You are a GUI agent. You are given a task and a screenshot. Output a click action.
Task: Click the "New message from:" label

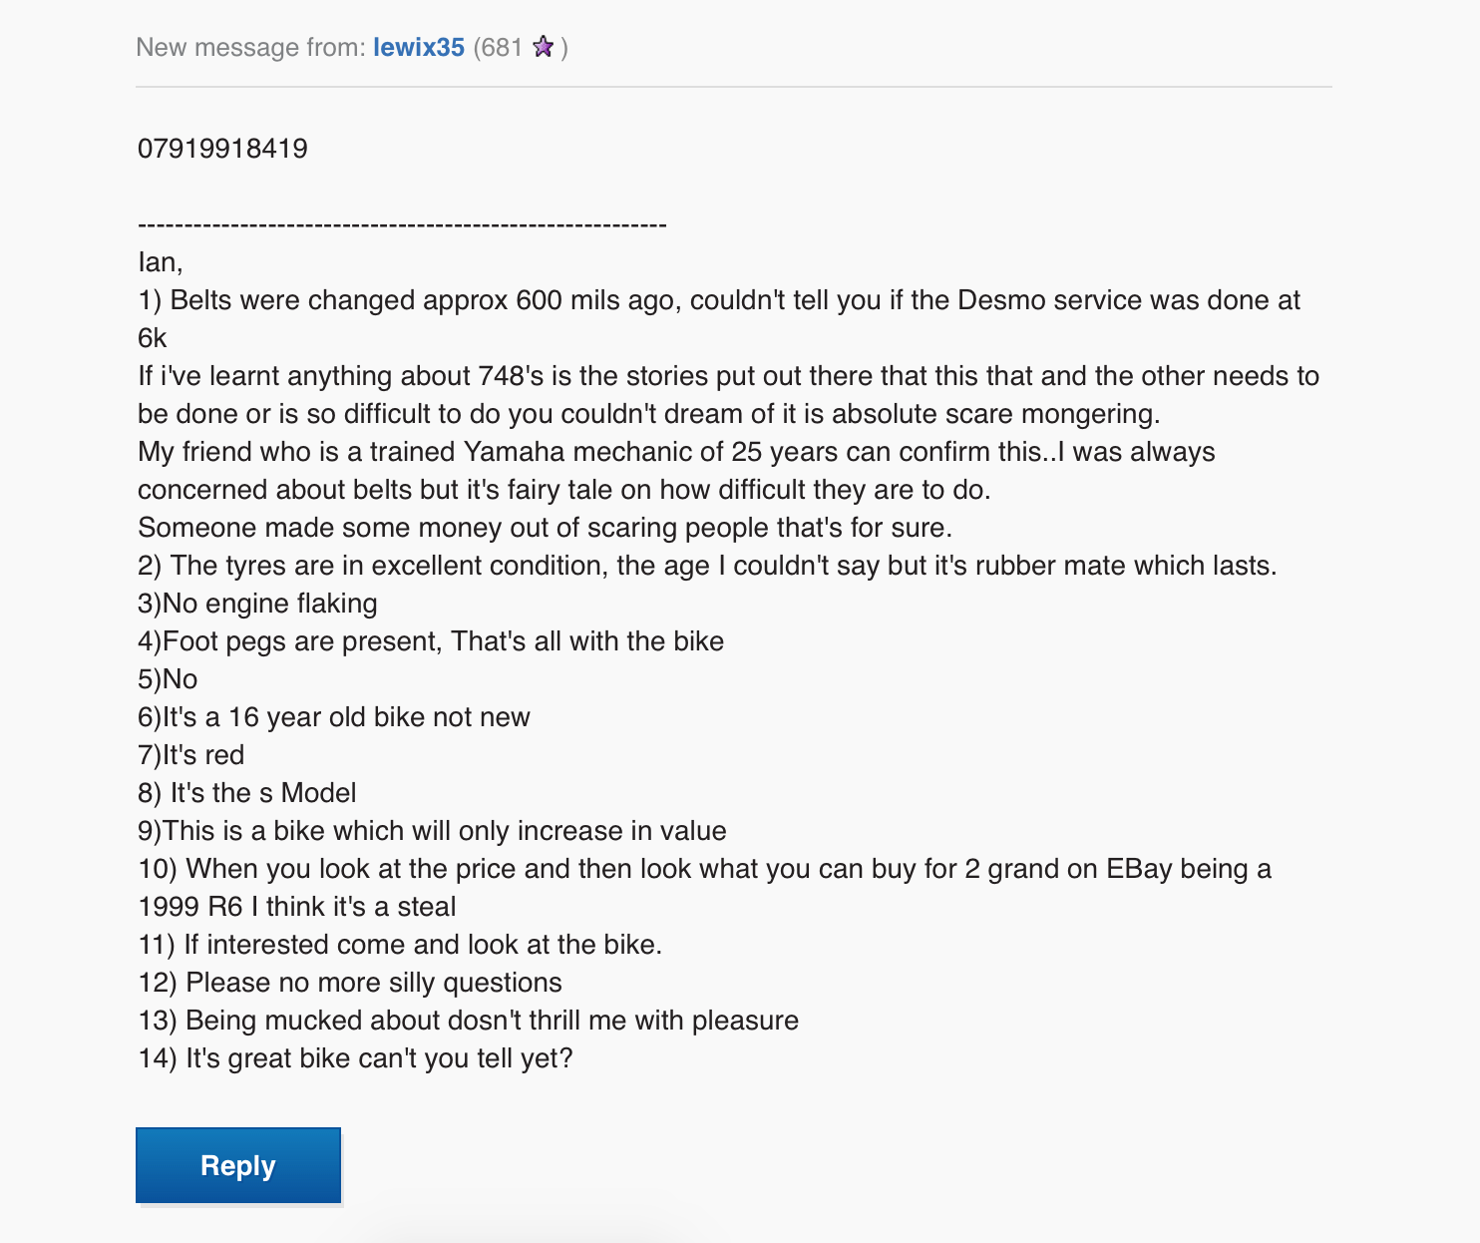[250, 47]
